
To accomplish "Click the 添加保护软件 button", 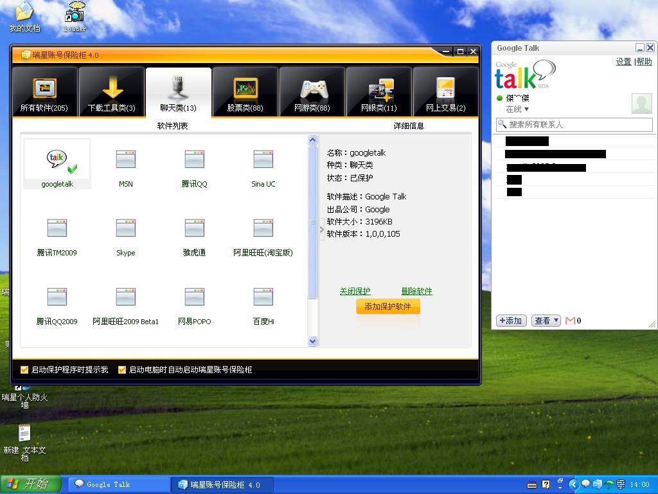I will 387,307.
